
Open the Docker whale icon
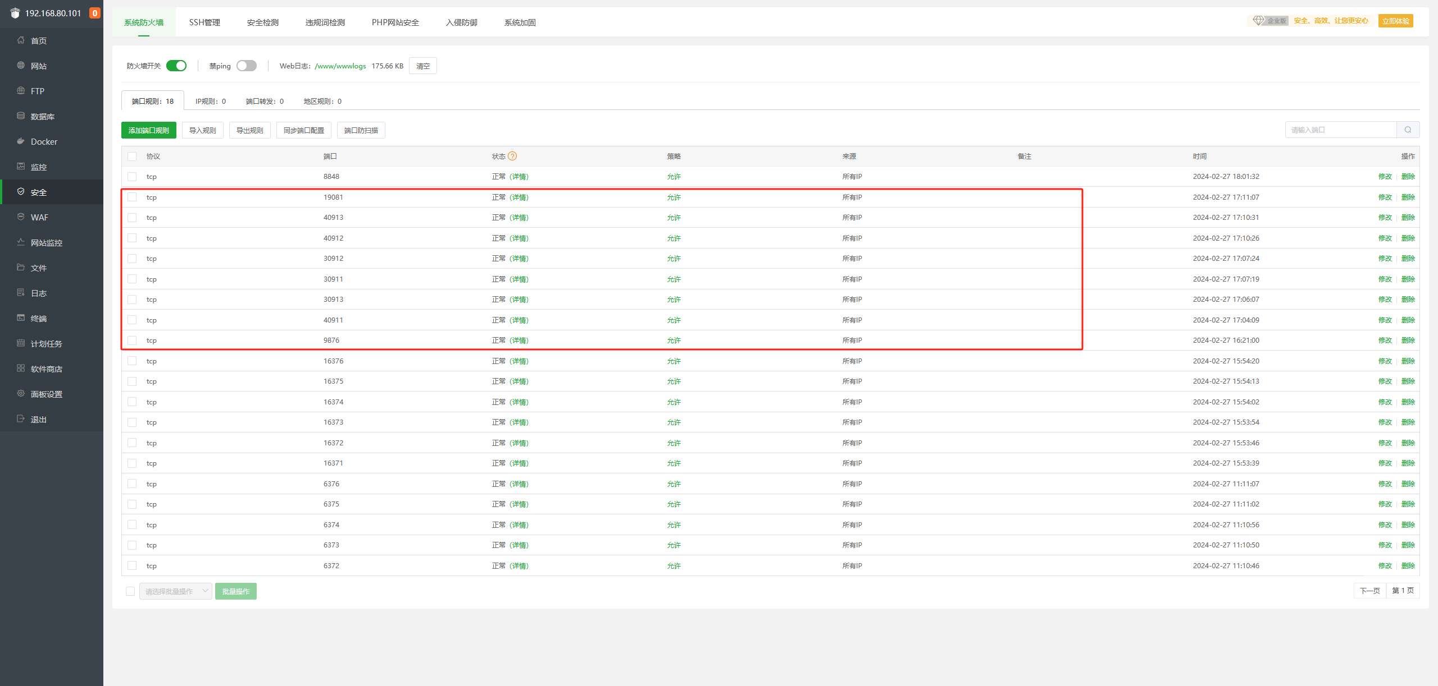click(21, 141)
